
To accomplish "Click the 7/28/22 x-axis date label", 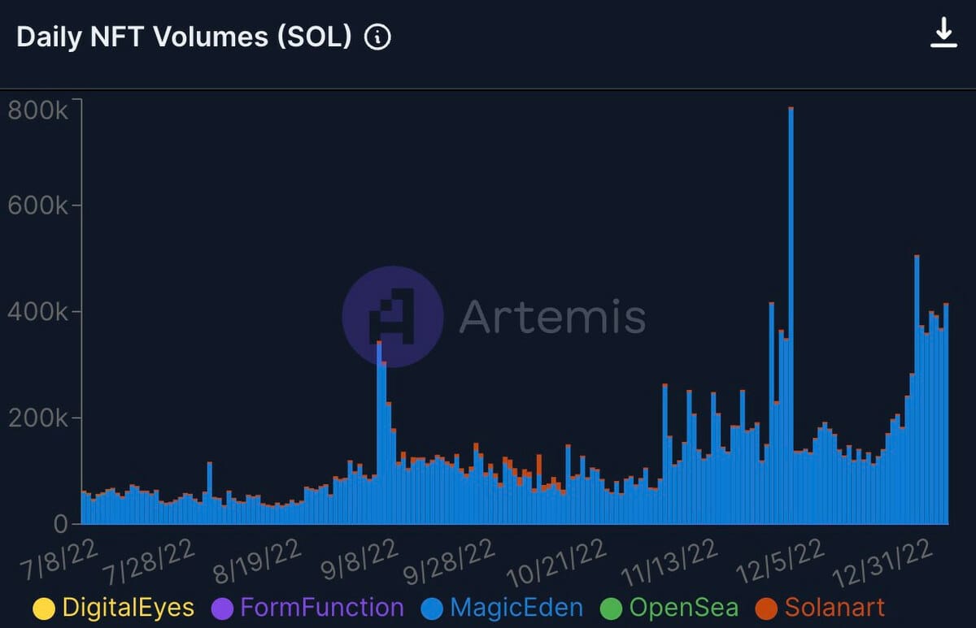I will coord(151,562).
